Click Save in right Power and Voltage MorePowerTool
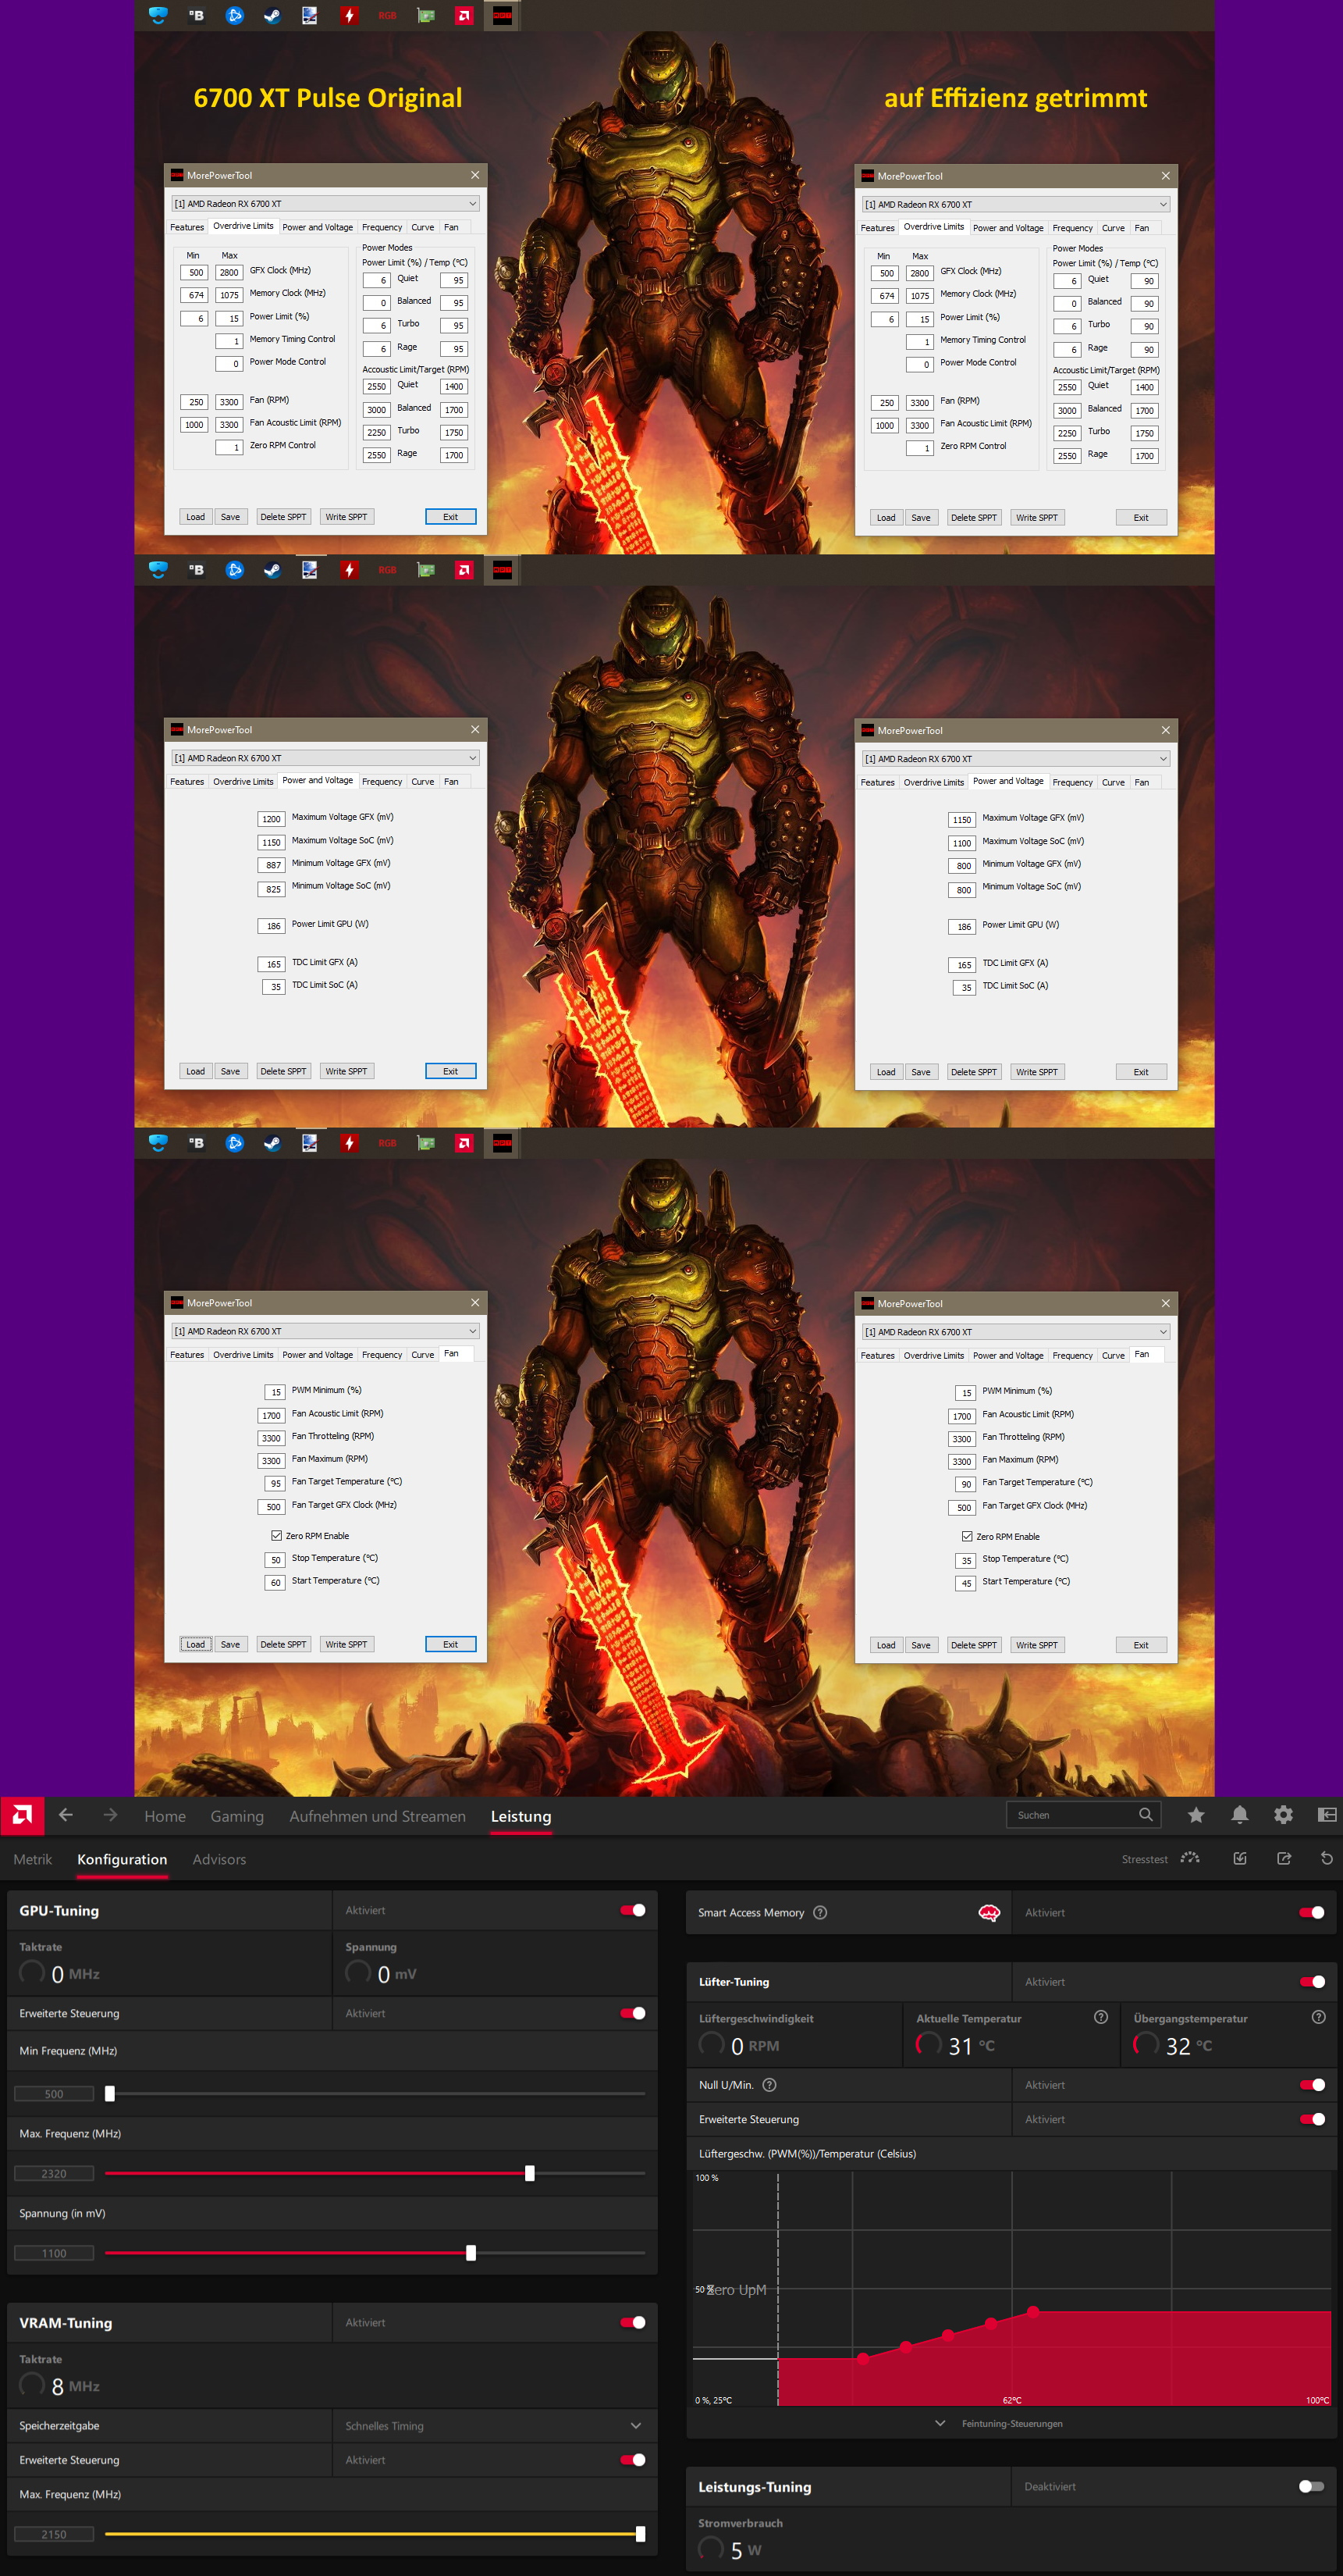1343x2576 pixels. (x=920, y=1072)
